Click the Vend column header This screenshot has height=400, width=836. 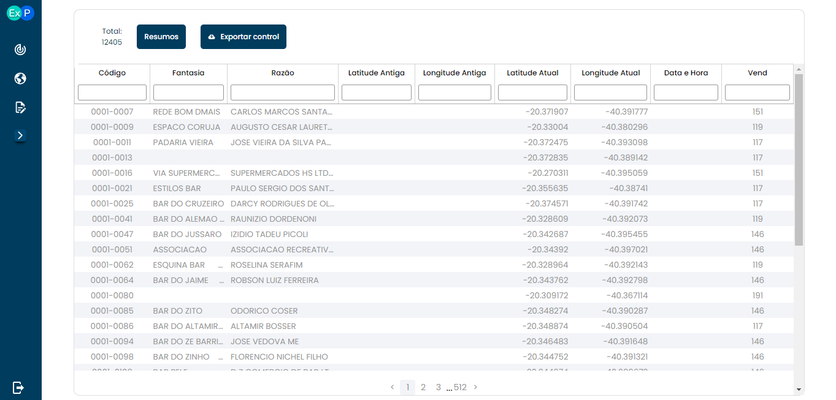tap(757, 73)
